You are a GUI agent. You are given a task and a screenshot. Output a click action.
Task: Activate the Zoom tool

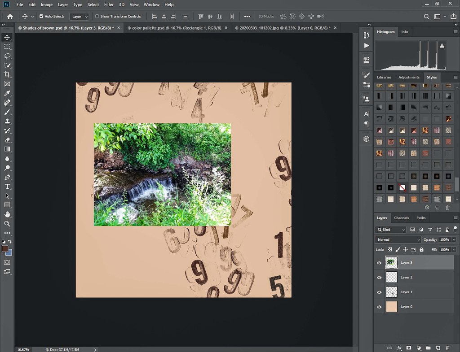pos(7,223)
